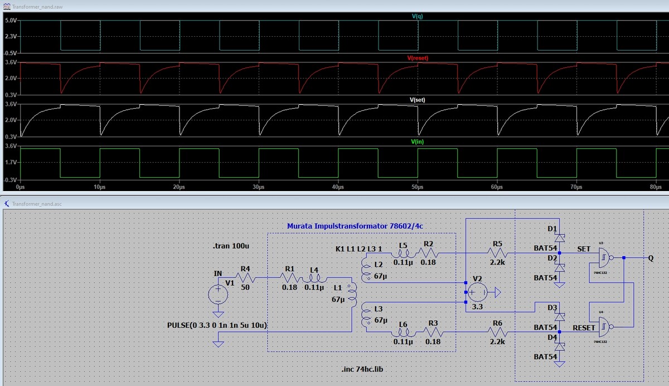Click the upper 74HC132 NAND gate U3

[x=603, y=258]
